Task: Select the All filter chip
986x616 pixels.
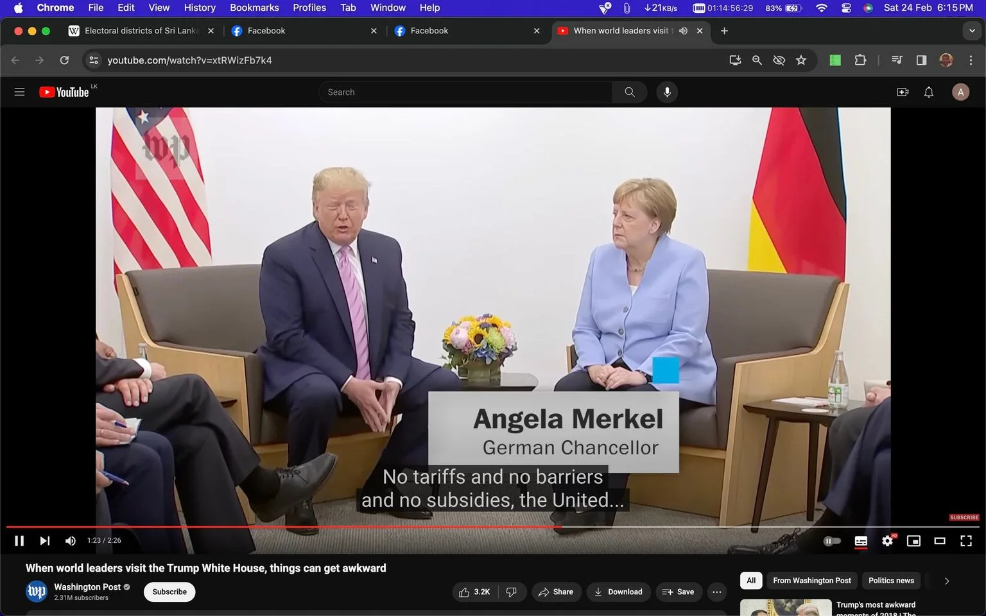Action: [751, 581]
